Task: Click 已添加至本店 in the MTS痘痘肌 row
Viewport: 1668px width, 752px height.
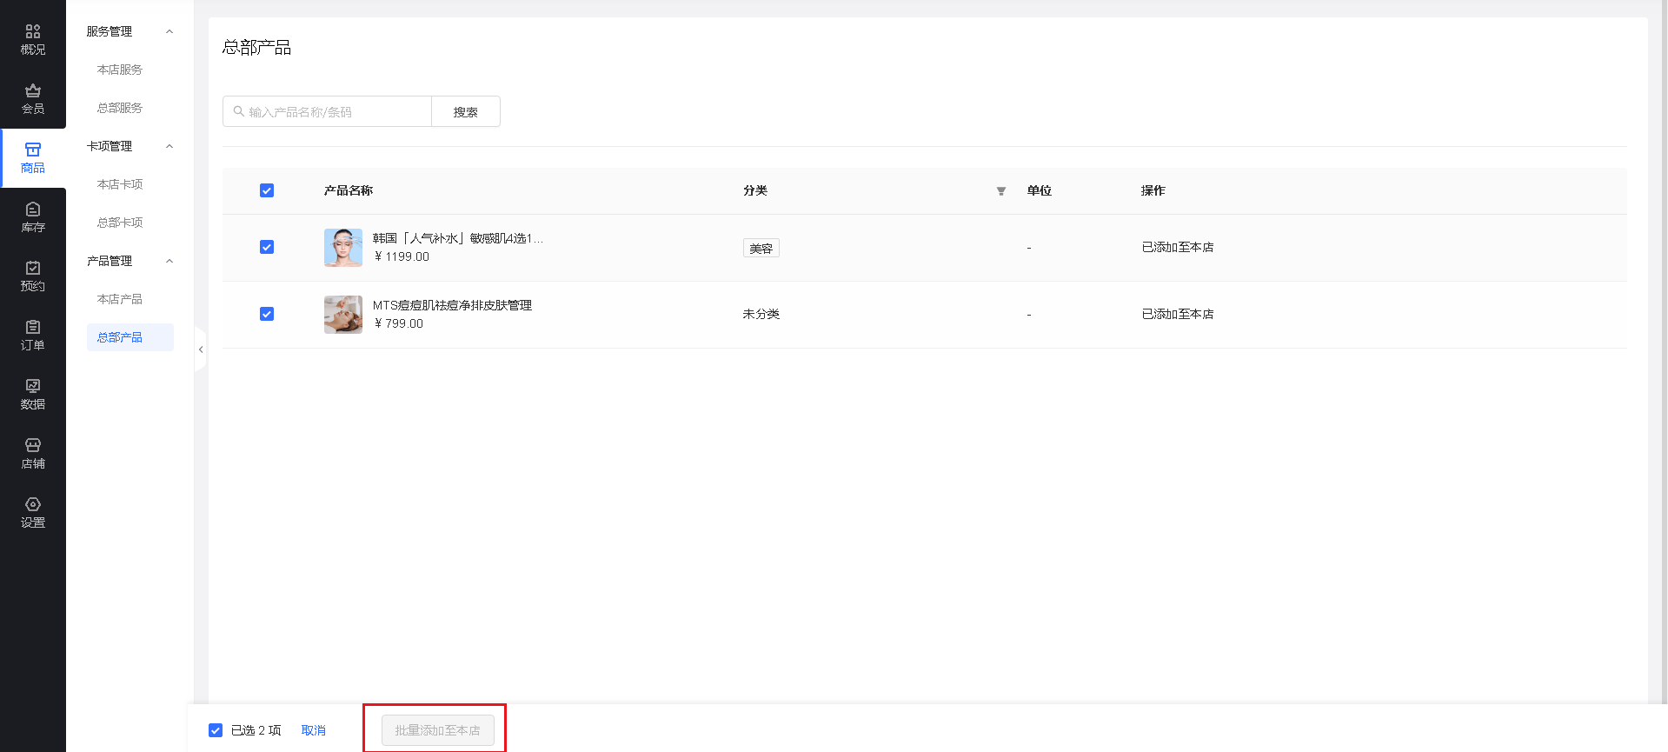Action: pyautogui.click(x=1178, y=314)
